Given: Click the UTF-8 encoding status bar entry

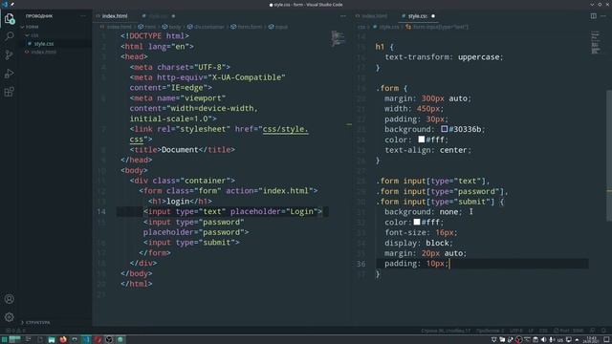Looking at the screenshot, I should [515, 331].
